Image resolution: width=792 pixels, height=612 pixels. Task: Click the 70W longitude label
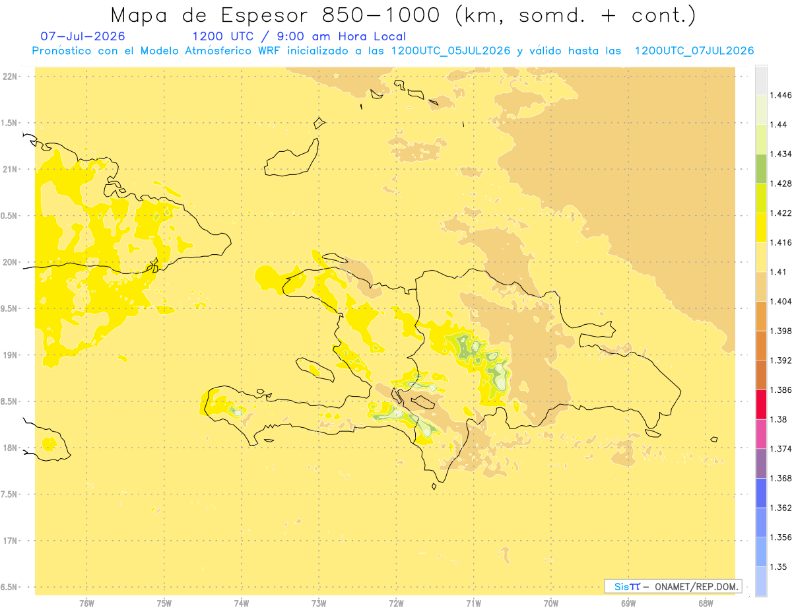point(551,603)
